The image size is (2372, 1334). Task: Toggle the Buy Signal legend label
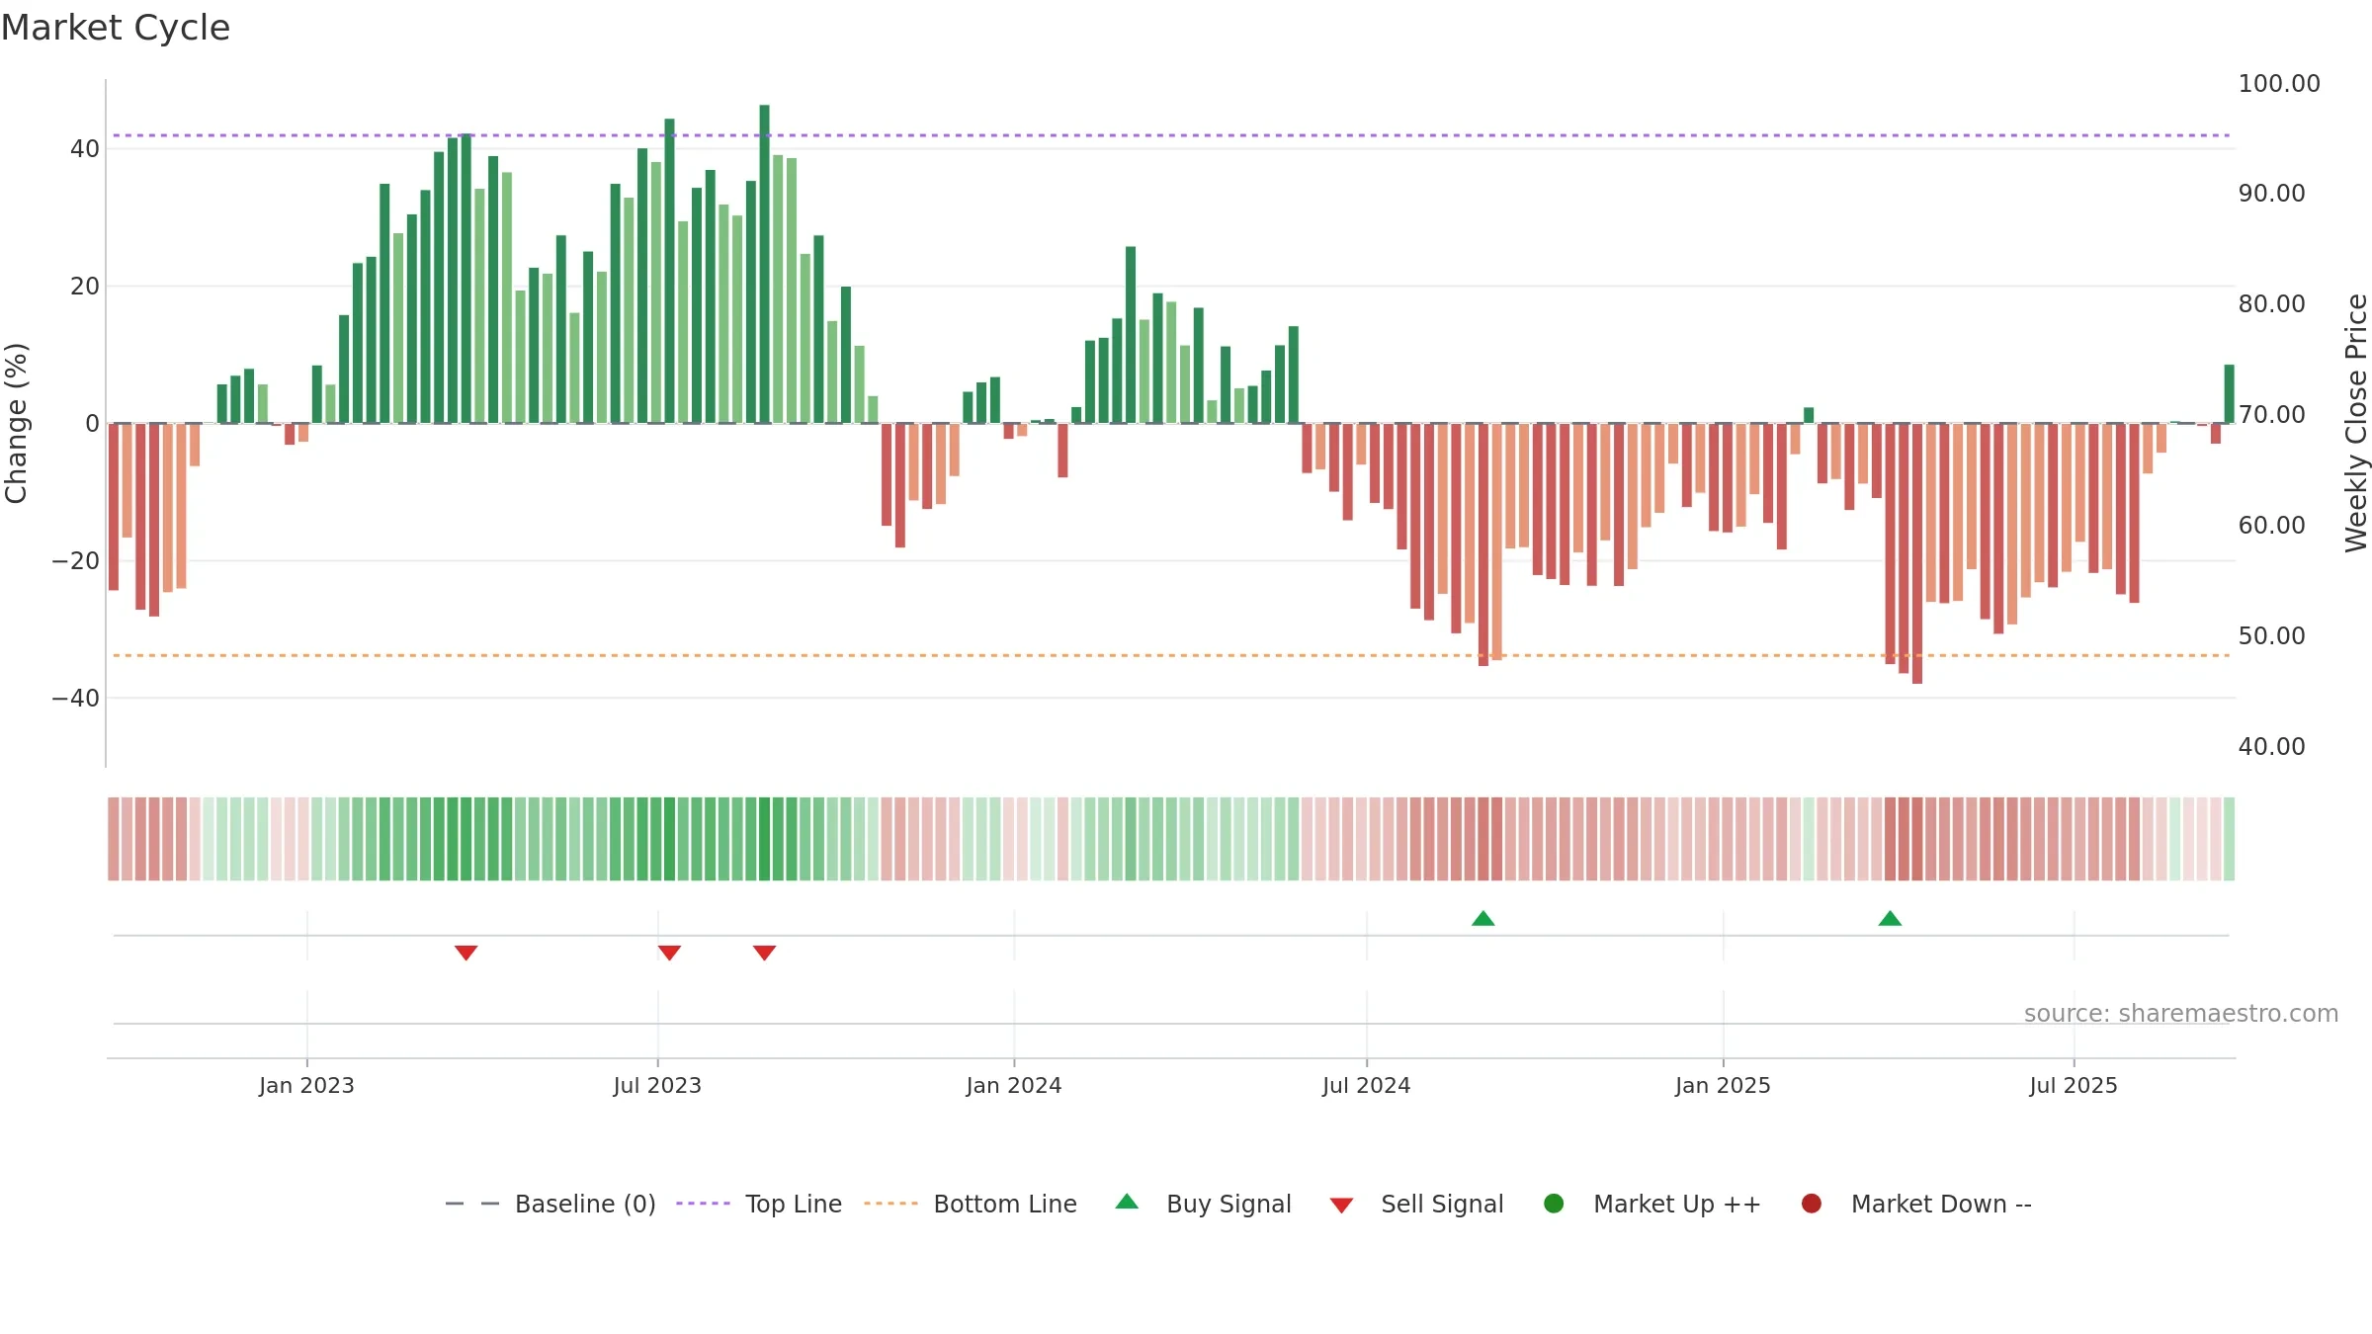1228,1204
